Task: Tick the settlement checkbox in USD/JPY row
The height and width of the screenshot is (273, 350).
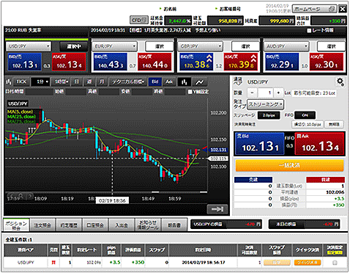Action: (335, 263)
